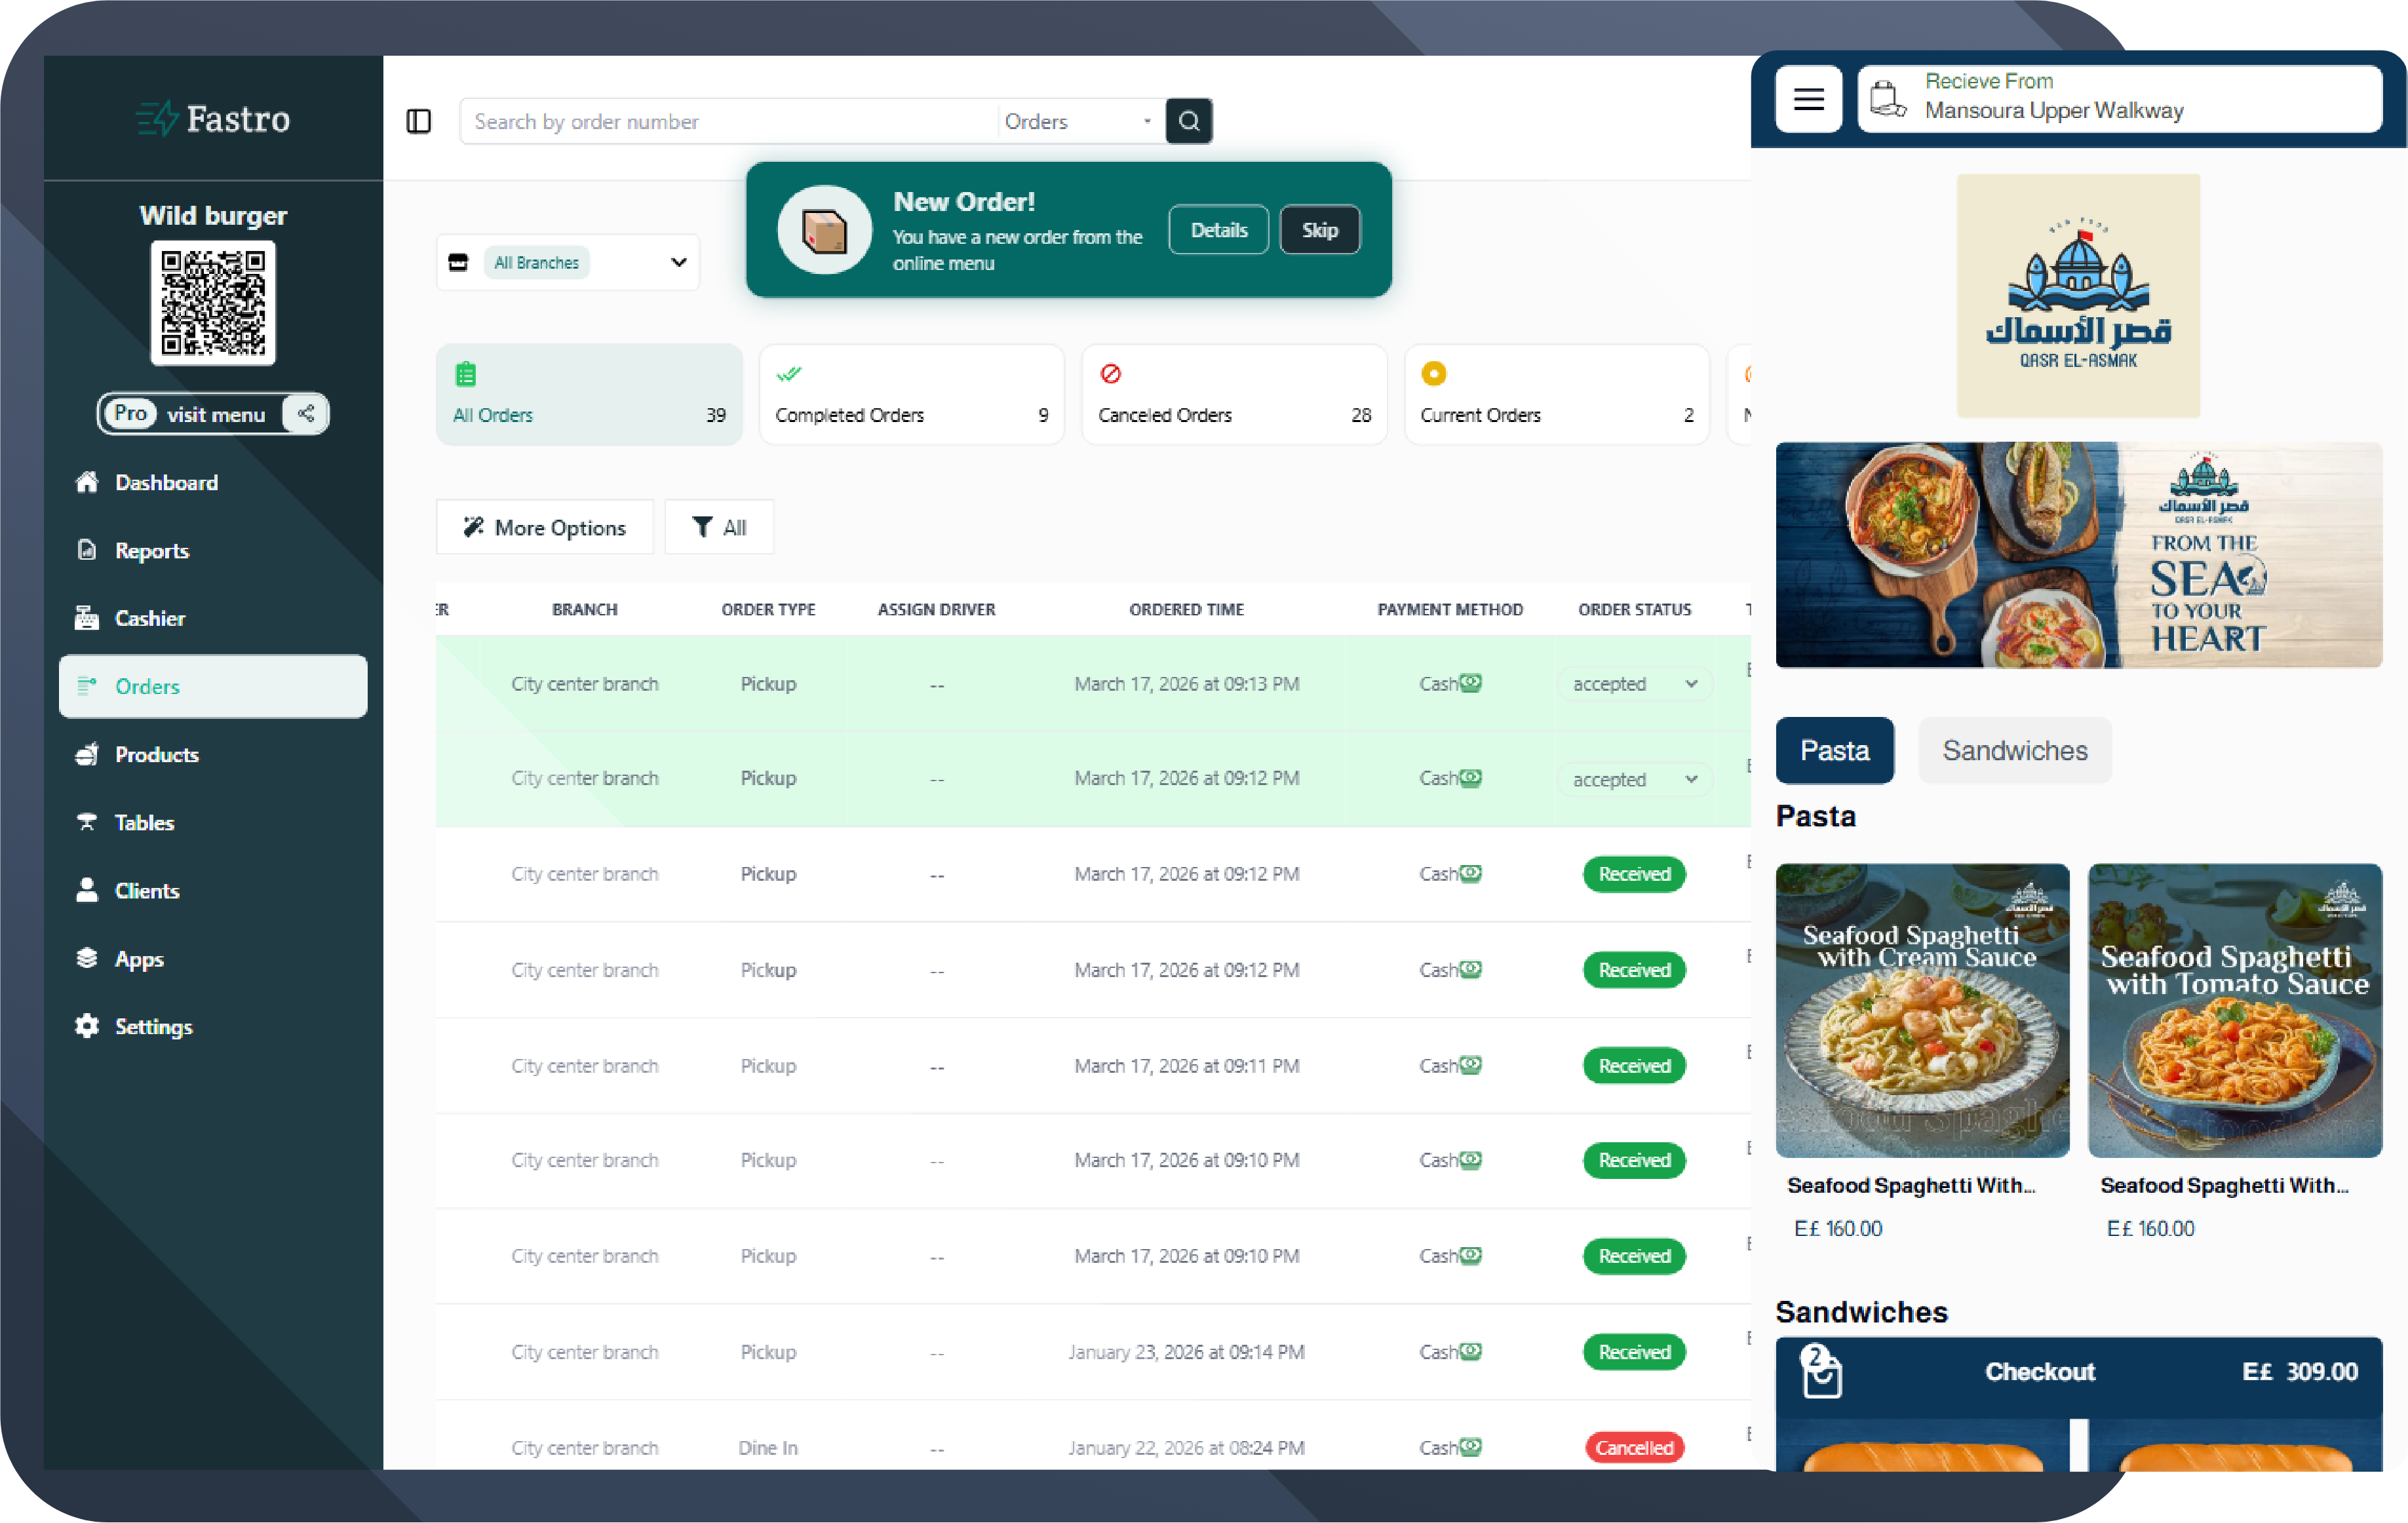
Task: Collapse the sidebar with the panel toggle
Action: point(419,121)
